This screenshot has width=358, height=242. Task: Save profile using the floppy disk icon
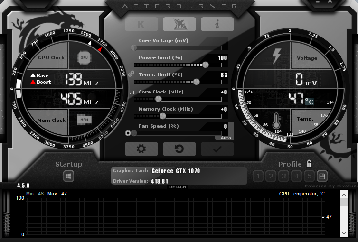[322, 176]
